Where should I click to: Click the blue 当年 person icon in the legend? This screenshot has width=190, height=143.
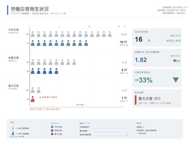coord(13,133)
